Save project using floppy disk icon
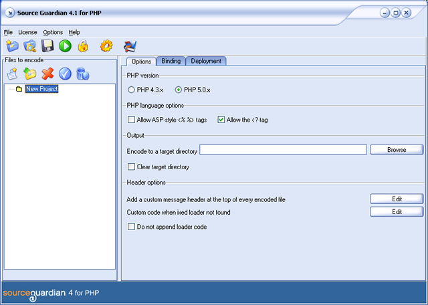Screen dimensions: 428x305 pyautogui.click(x=47, y=46)
